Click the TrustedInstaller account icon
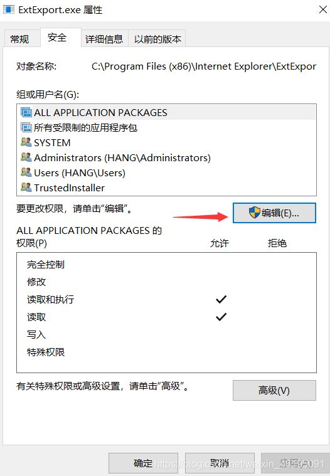 coord(26,188)
